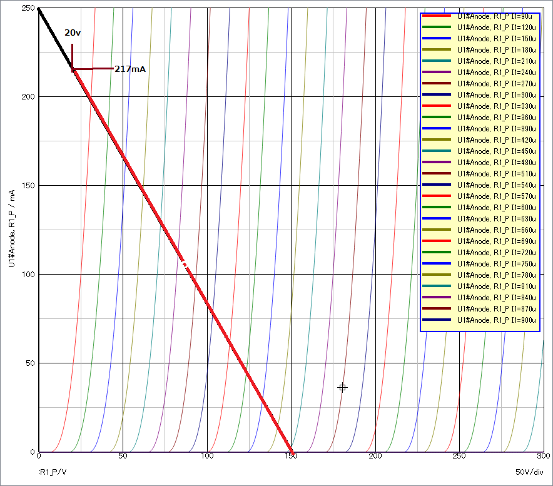Click legend entry R1_P I1=120u
This screenshot has height=486, width=553.
(479, 27)
